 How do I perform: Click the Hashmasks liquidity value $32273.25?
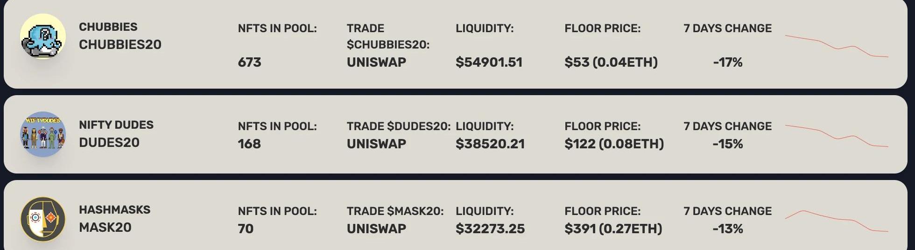490,229
